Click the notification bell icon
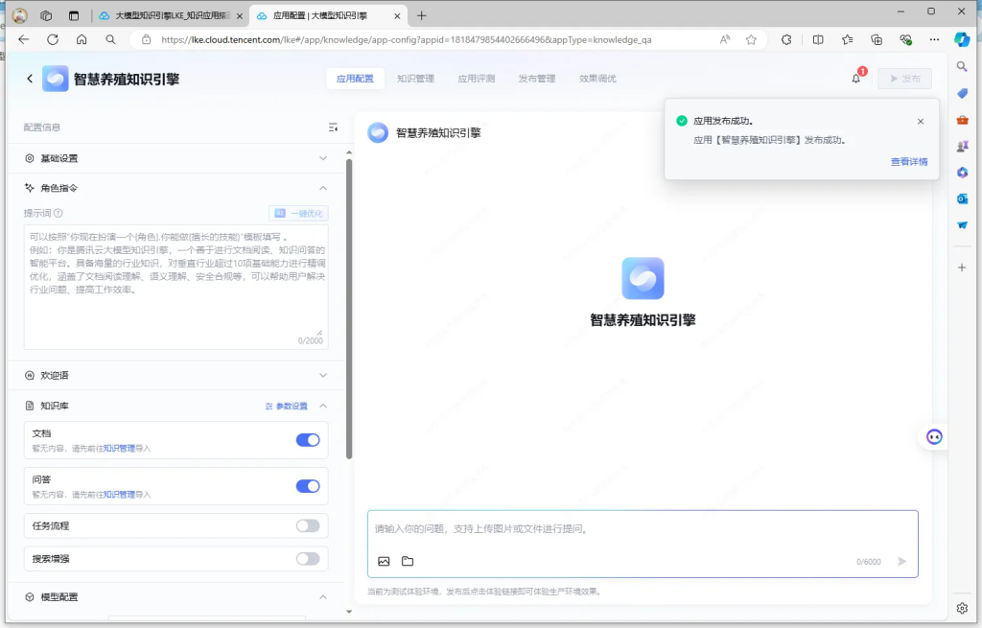The image size is (982, 628). click(855, 79)
